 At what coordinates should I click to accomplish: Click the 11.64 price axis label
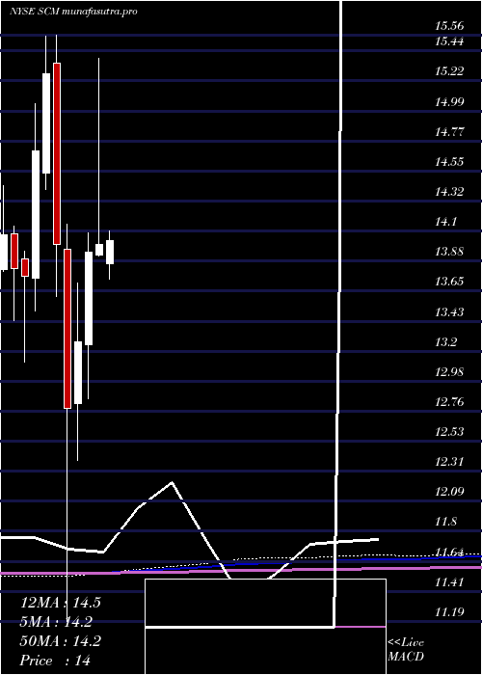(x=449, y=553)
